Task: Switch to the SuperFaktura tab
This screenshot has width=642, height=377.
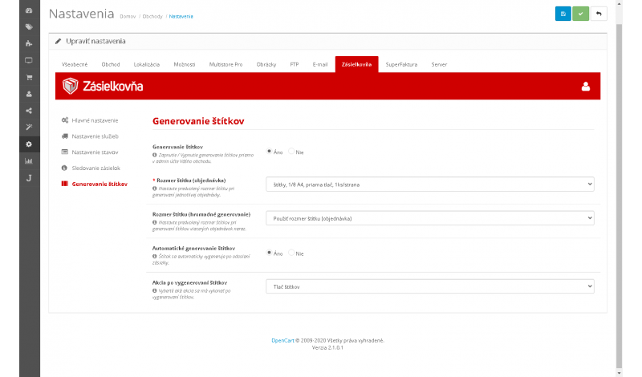Action: point(401,64)
